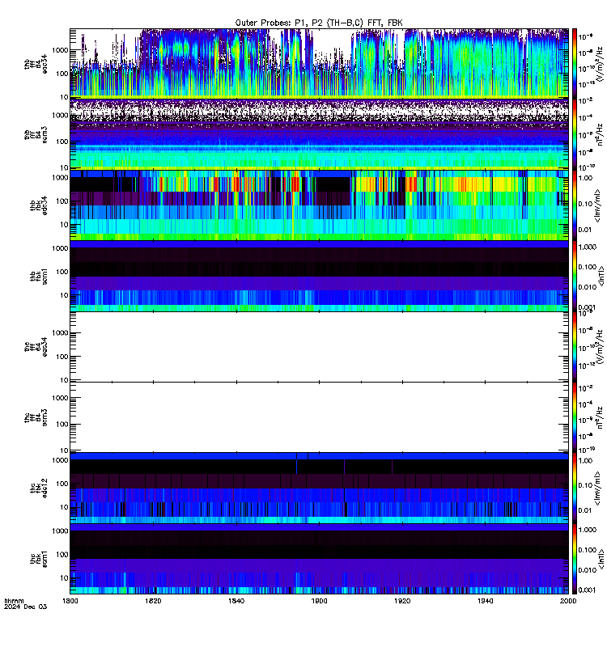Click the 'thb fff 64 scm3' panel axis label
Screen dimensions: 607x647
36,135
